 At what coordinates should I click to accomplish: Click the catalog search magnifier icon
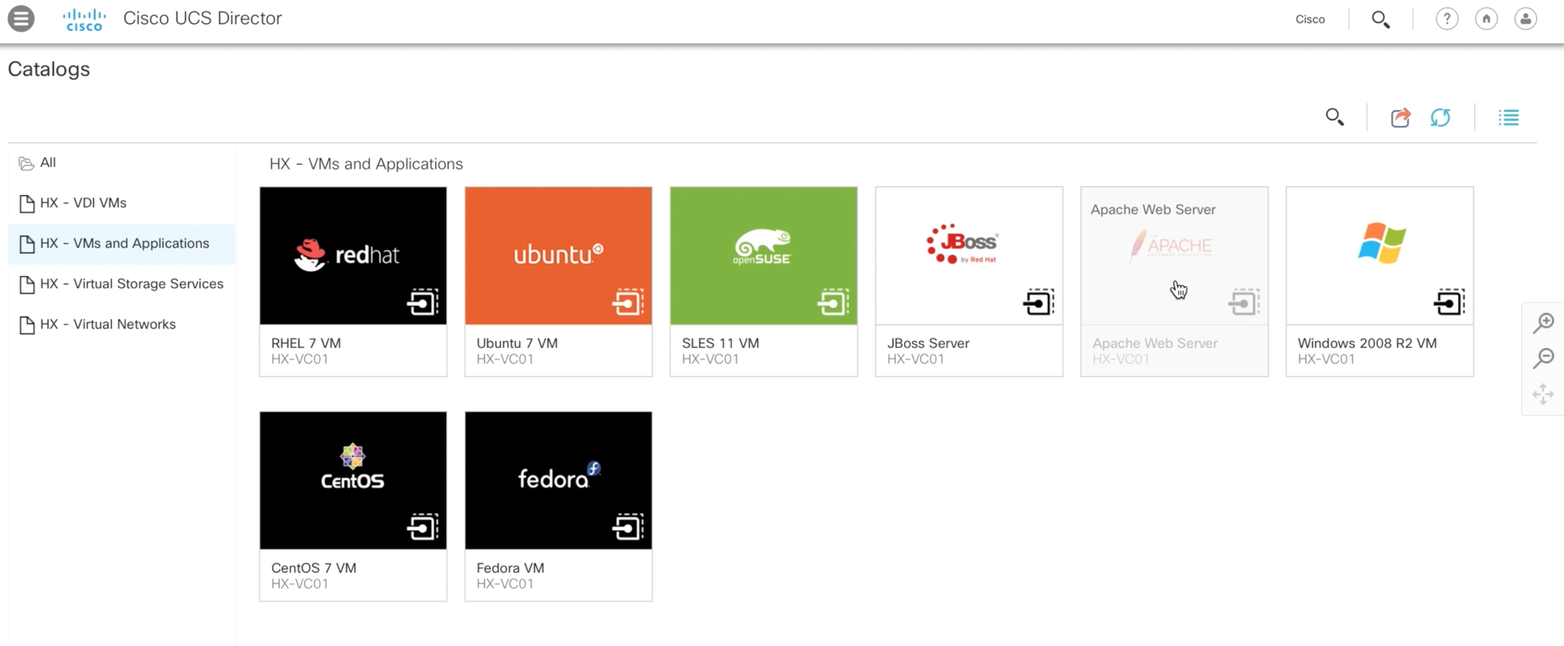[1335, 117]
